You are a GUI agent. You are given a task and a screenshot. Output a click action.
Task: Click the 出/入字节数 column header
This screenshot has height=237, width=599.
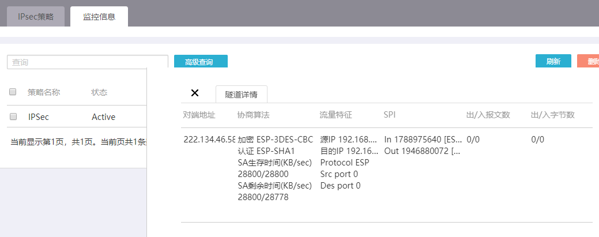(552, 115)
